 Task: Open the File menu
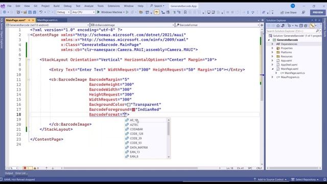click(x=9, y=6)
